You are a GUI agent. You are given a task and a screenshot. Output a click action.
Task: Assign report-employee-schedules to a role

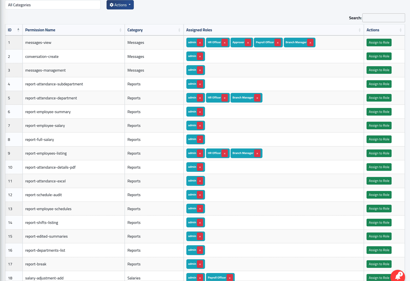(x=379, y=209)
